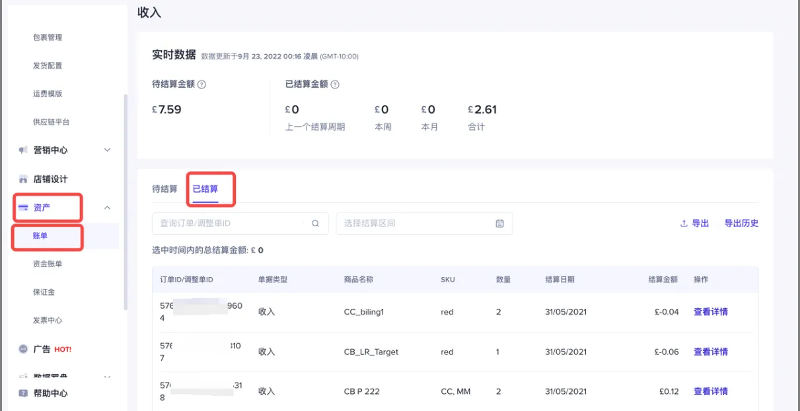
Task: Open the 选择结算区间 date range field
Action: point(424,223)
